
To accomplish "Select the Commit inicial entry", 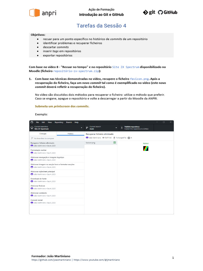I will 57,201.
